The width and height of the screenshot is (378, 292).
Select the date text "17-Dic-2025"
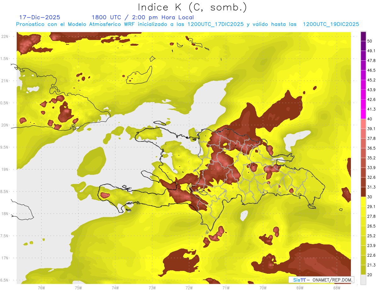click(x=40, y=17)
